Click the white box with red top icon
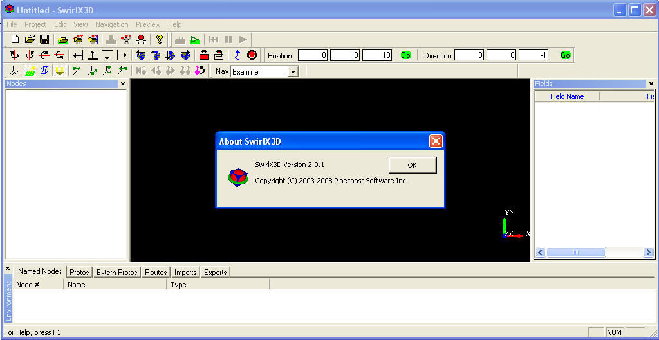Screen dimensions: 659x340 point(219,55)
